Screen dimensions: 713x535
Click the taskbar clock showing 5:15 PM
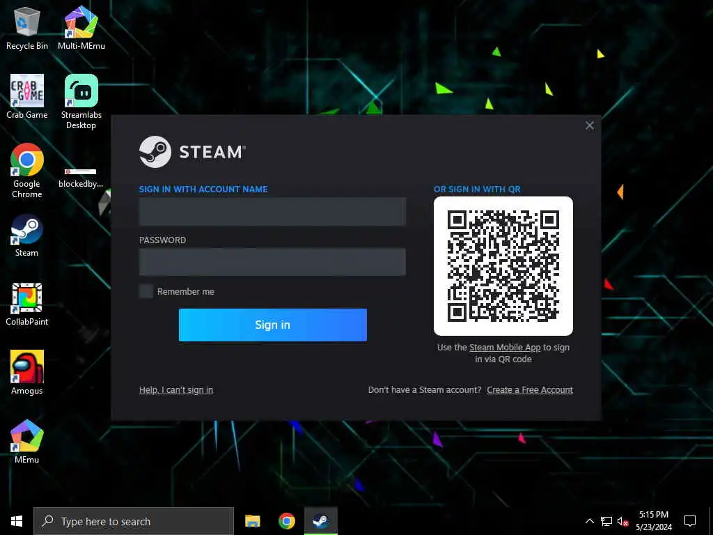[x=653, y=521]
